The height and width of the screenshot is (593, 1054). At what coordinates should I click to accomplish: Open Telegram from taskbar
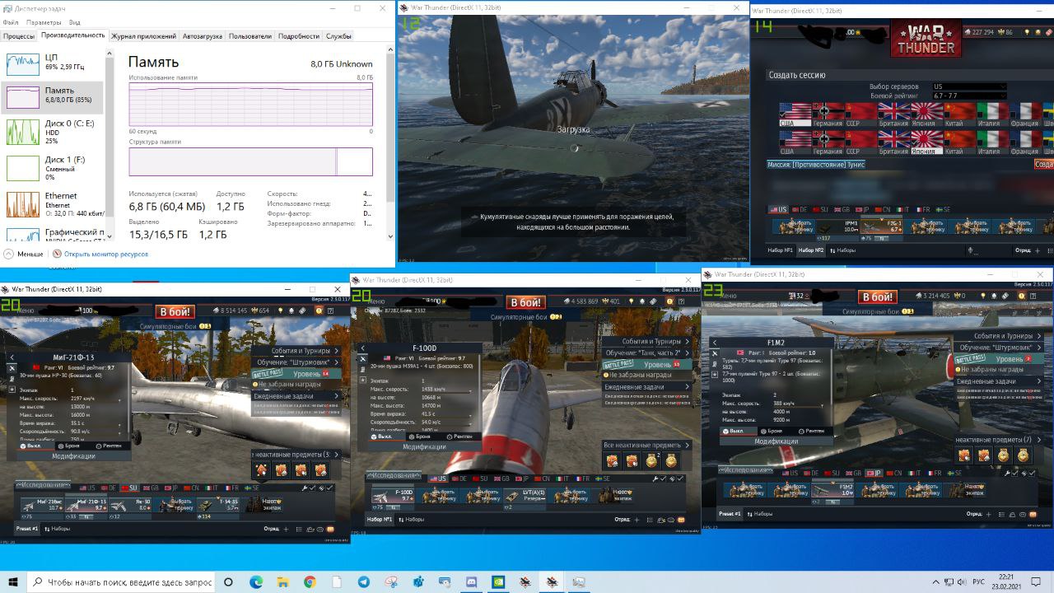coord(363,581)
